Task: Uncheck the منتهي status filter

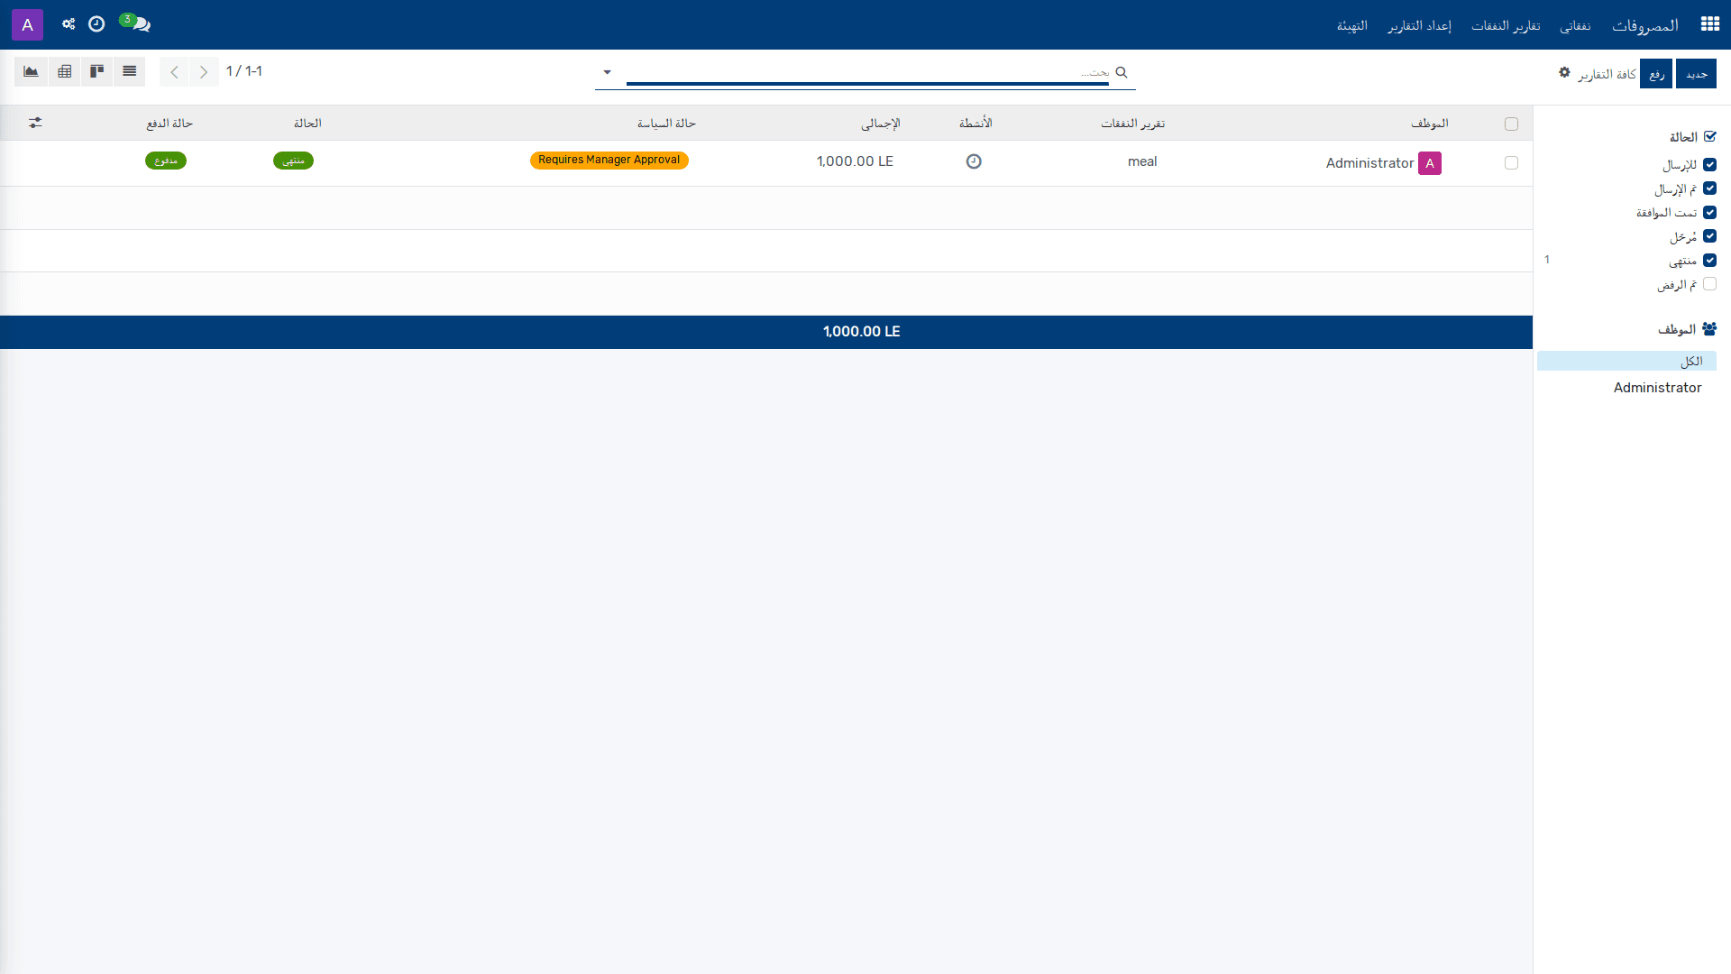Action: click(1709, 261)
